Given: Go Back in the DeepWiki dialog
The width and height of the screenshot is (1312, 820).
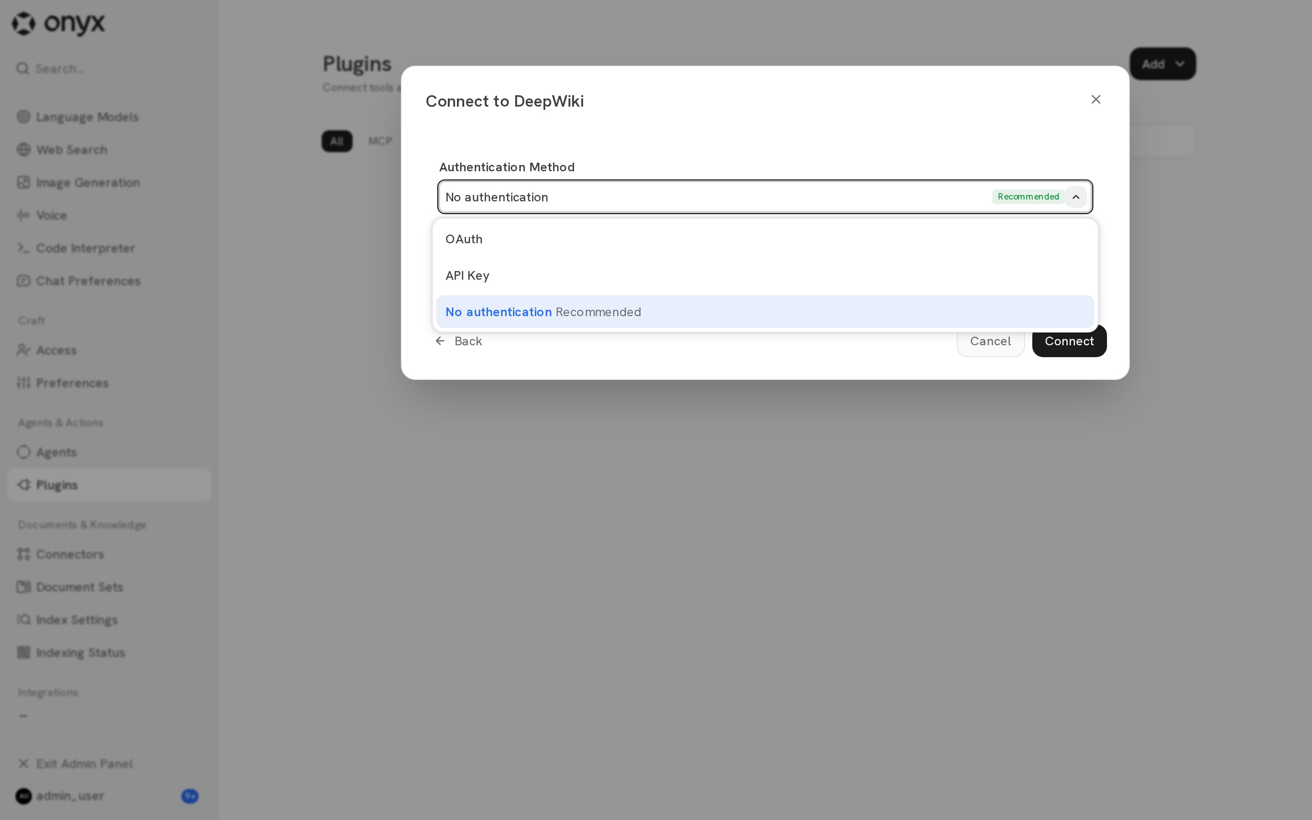Looking at the screenshot, I should pos(459,341).
